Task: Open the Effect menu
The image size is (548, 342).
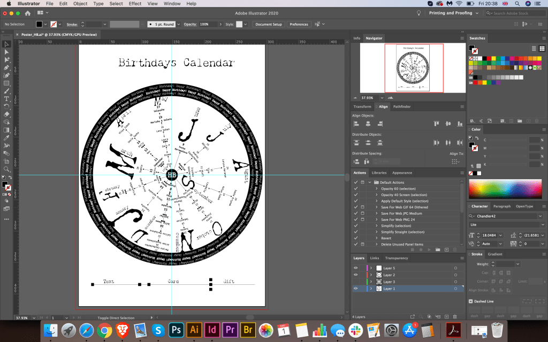Action: (135, 4)
